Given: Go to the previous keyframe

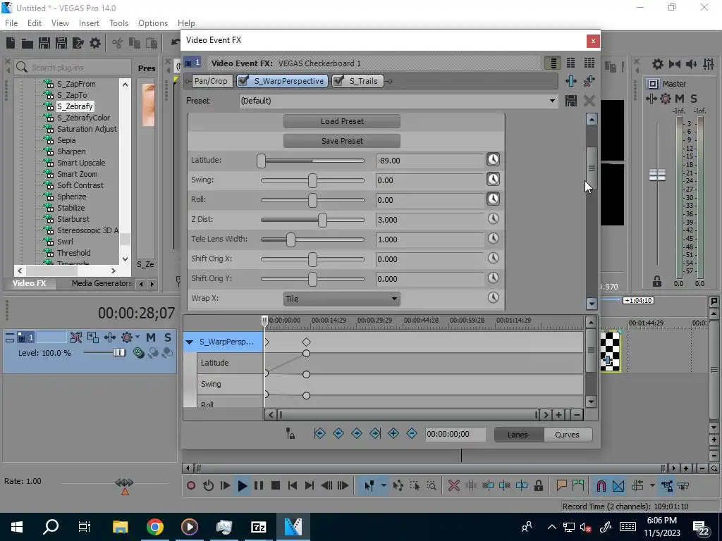Looking at the screenshot, I should pos(338,433).
